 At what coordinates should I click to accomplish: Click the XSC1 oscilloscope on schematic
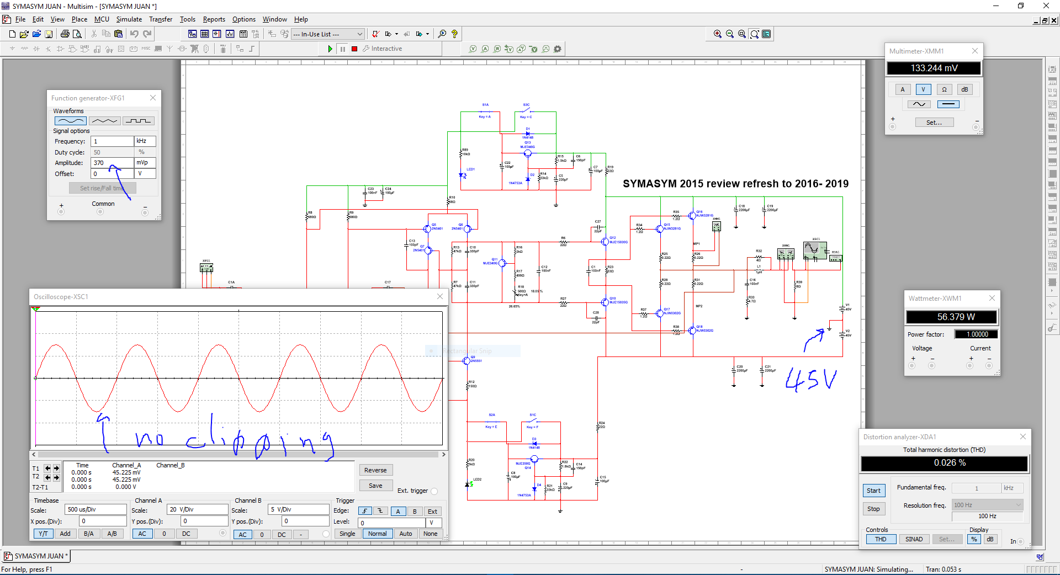(815, 251)
